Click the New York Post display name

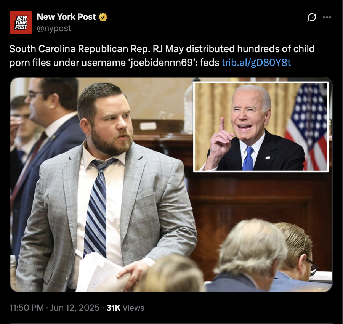66,17
